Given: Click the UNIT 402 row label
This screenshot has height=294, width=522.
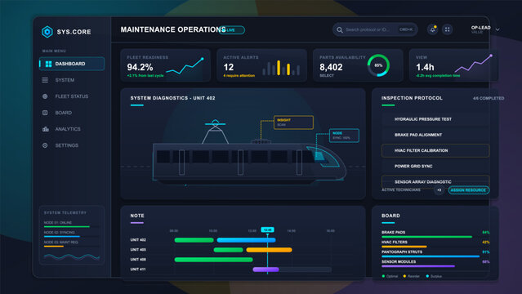Looking at the screenshot, I should click(x=138, y=240).
